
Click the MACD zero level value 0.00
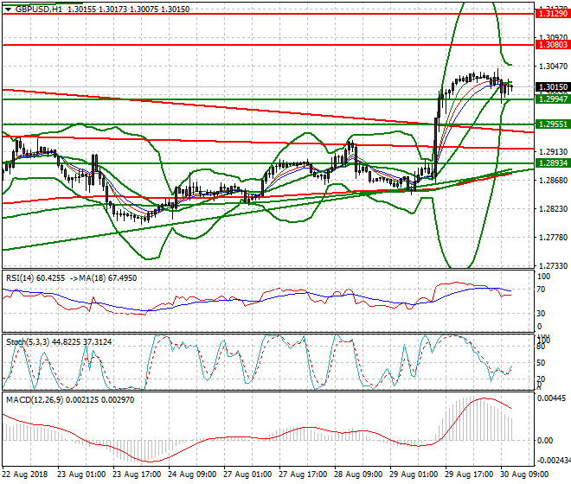pyautogui.click(x=545, y=441)
